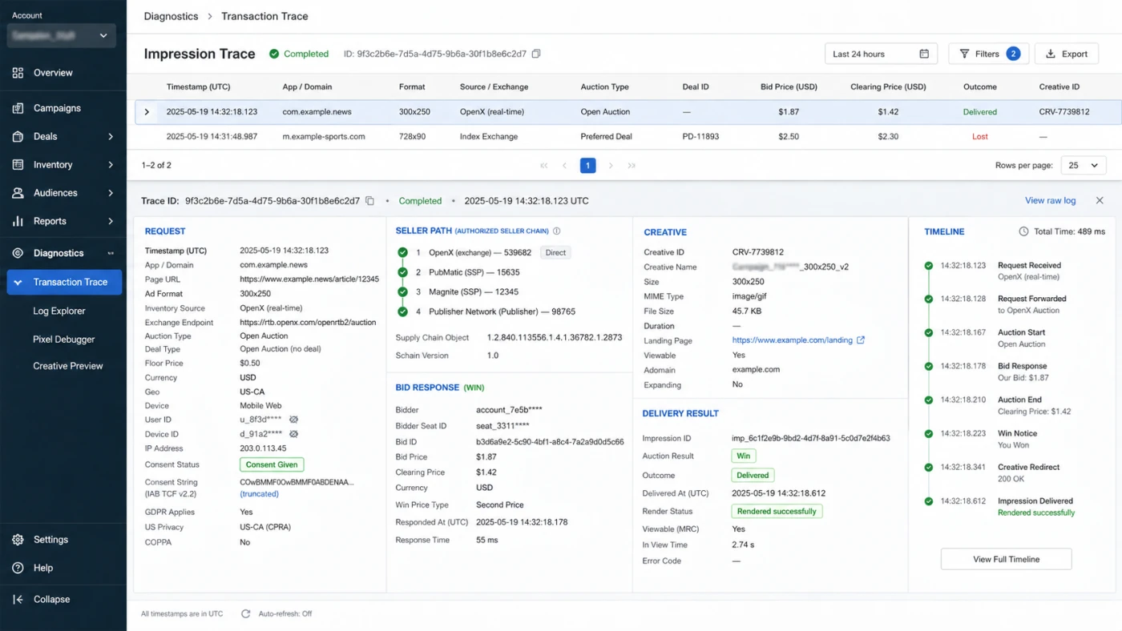Image resolution: width=1122 pixels, height=631 pixels.
Task: Go to the first page of results
Action: [544, 166]
